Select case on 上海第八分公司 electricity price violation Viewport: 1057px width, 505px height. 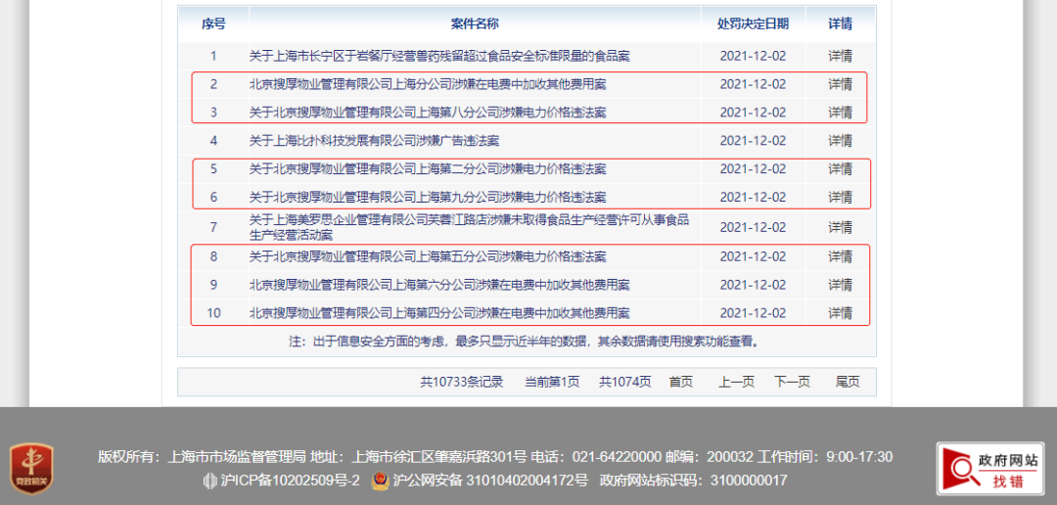[x=428, y=112]
